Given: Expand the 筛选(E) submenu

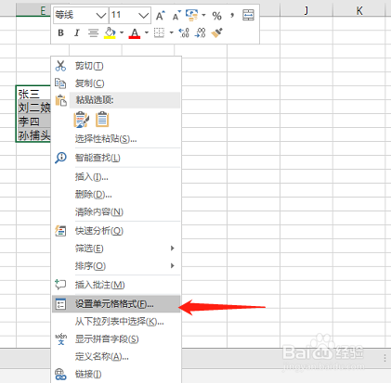Looking at the screenshot, I should [116, 249].
